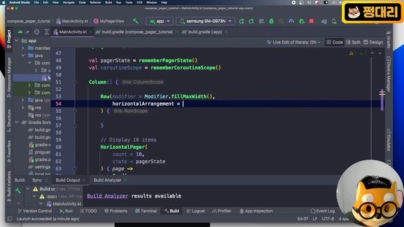This screenshot has width=404, height=227.
Task: Open the samsung SM-G973N device dropdown
Action: click(205, 21)
